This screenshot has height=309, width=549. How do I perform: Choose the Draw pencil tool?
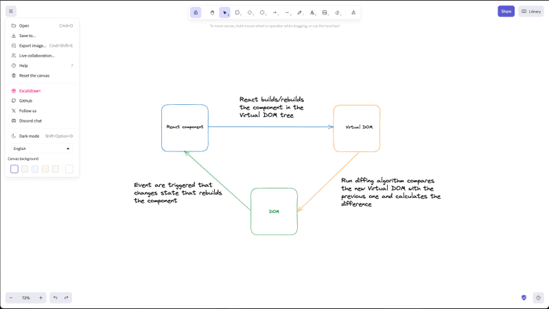[x=299, y=12]
